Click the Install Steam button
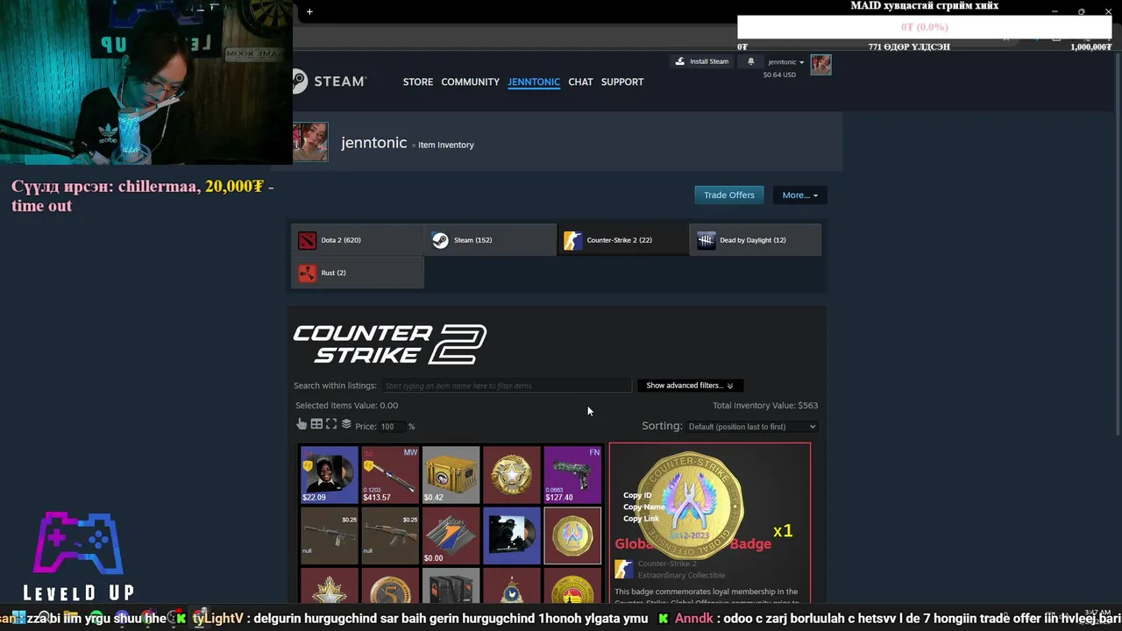Viewport: 1122px width, 631px height. (702, 61)
